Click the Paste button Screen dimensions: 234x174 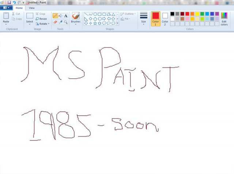point(6,19)
